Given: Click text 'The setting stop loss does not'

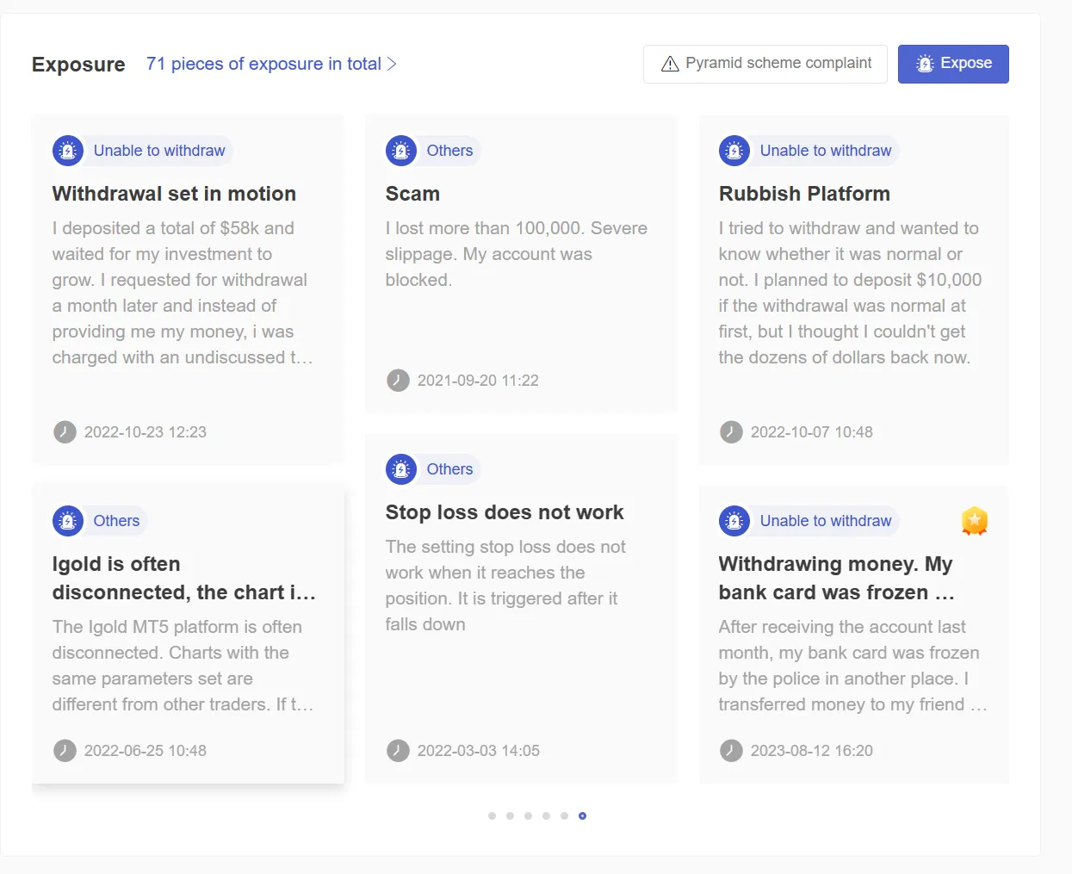Looking at the screenshot, I should coord(505,547).
